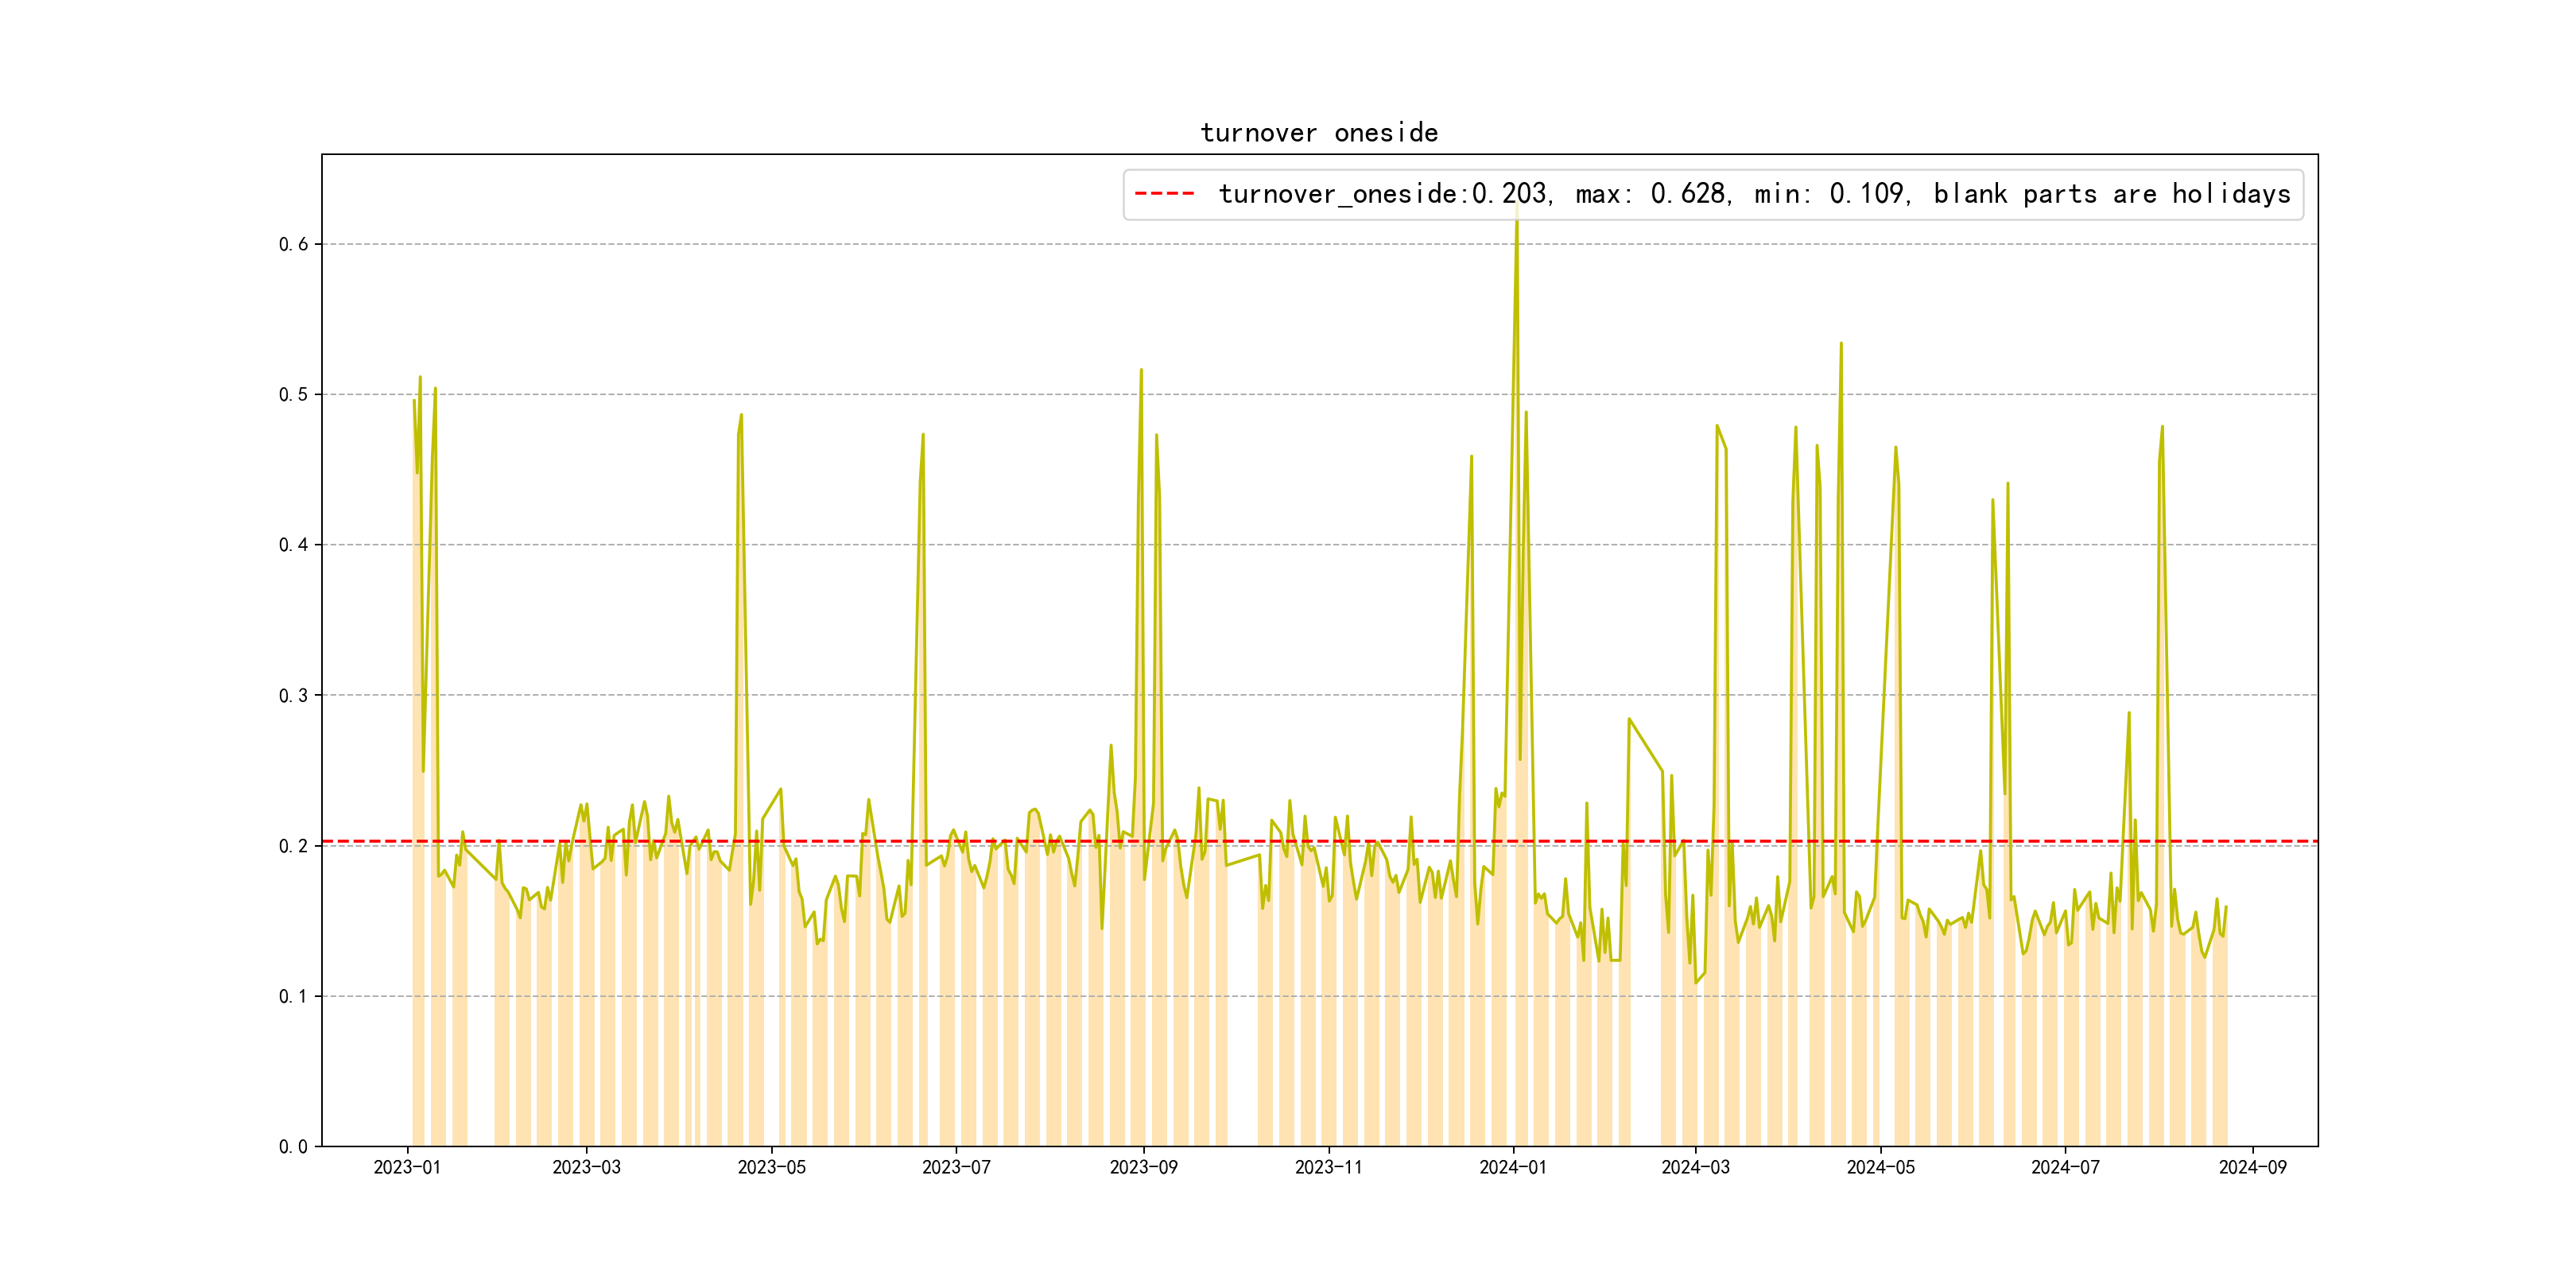Click the x-axis label 2024-07
Image resolution: width=2576 pixels, height=1288 pixels.
pos(2065,1167)
